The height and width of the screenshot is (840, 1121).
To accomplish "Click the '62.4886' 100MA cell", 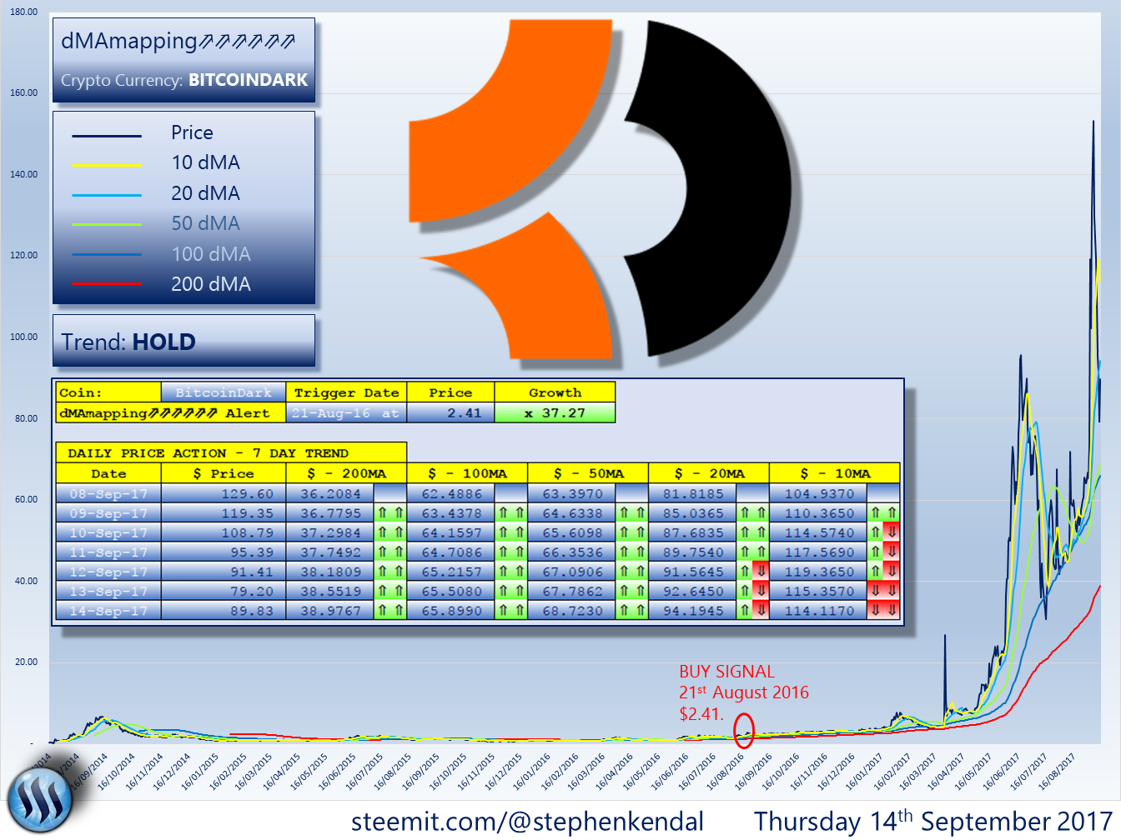I will (451, 493).
